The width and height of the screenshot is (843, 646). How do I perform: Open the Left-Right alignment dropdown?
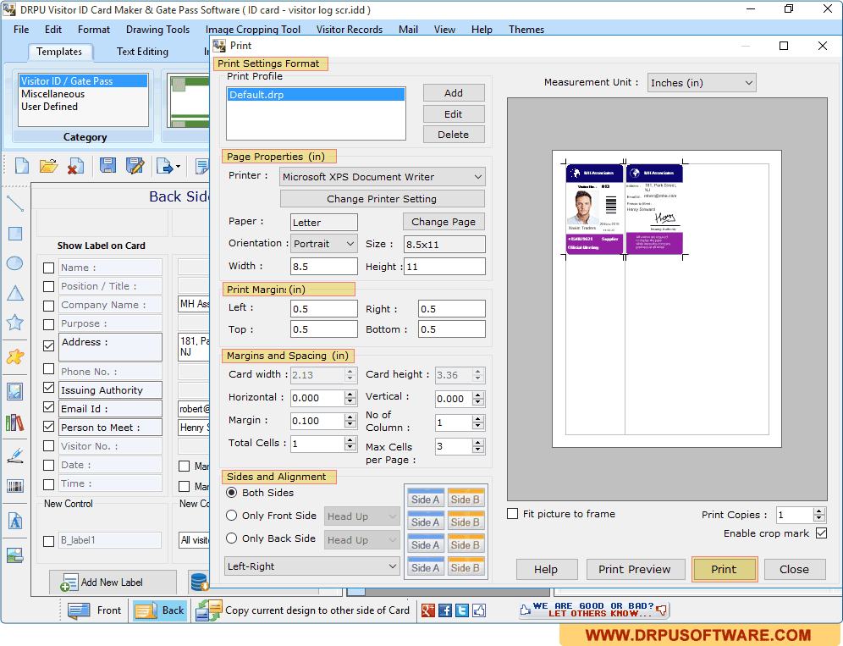coord(311,566)
